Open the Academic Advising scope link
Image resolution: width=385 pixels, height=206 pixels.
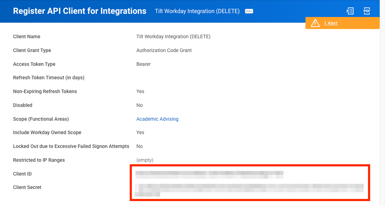(157, 119)
